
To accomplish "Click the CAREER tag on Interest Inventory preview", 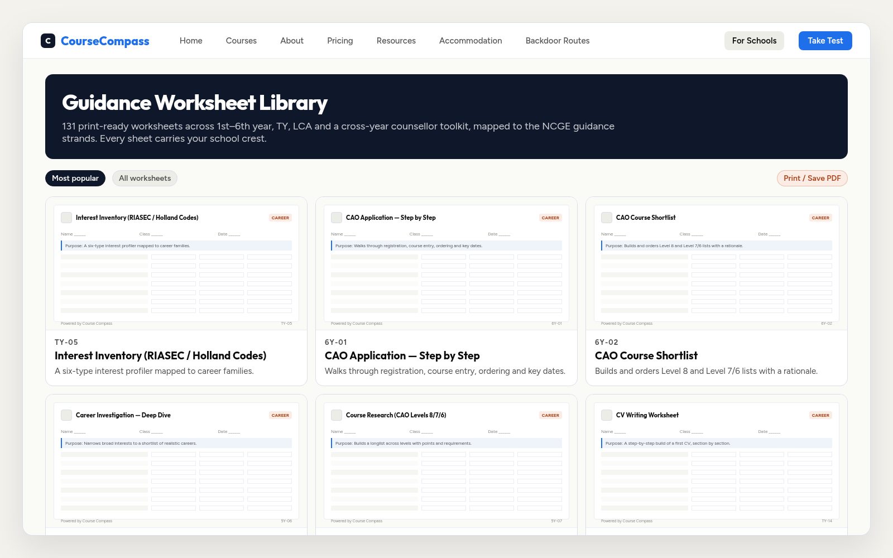I will click(x=280, y=218).
